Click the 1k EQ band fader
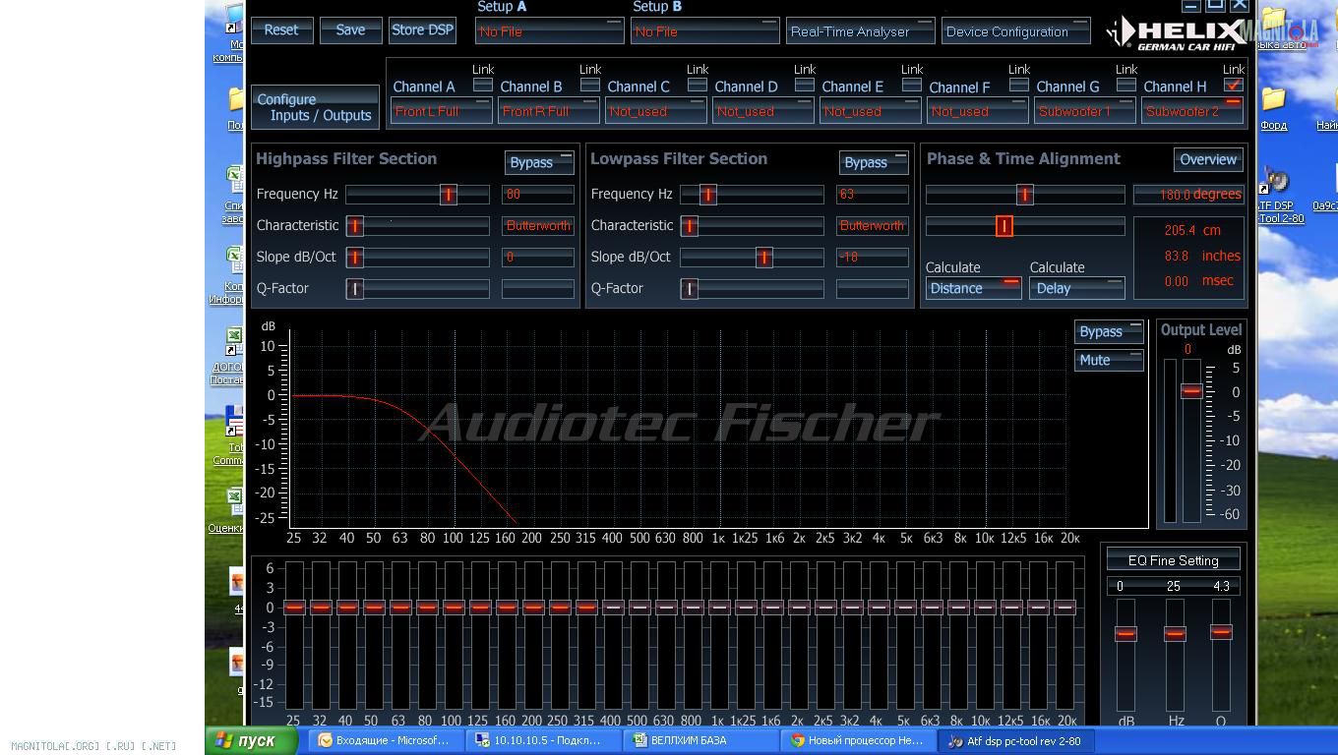1338x755 pixels. (x=719, y=607)
